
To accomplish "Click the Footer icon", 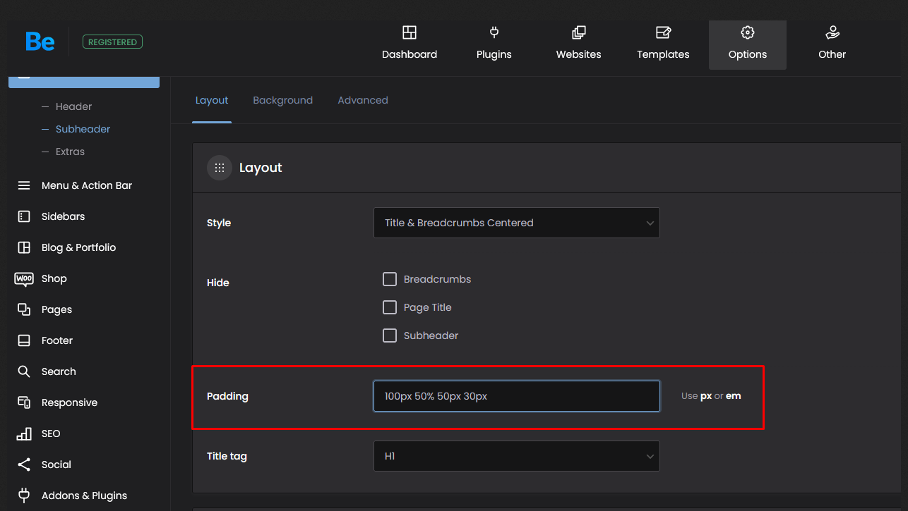I will (x=24, y=340).
